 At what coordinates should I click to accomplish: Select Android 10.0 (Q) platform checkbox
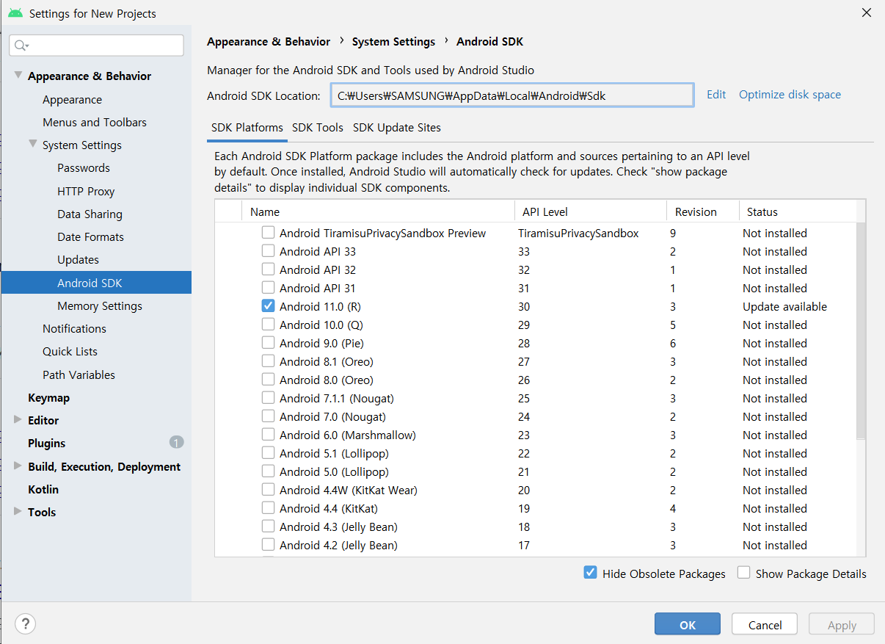269,325
